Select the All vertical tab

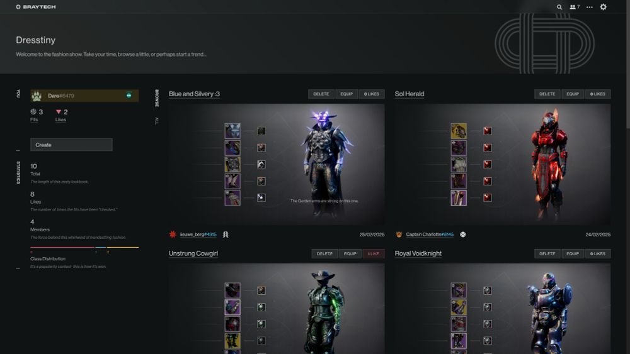point(157,121)
